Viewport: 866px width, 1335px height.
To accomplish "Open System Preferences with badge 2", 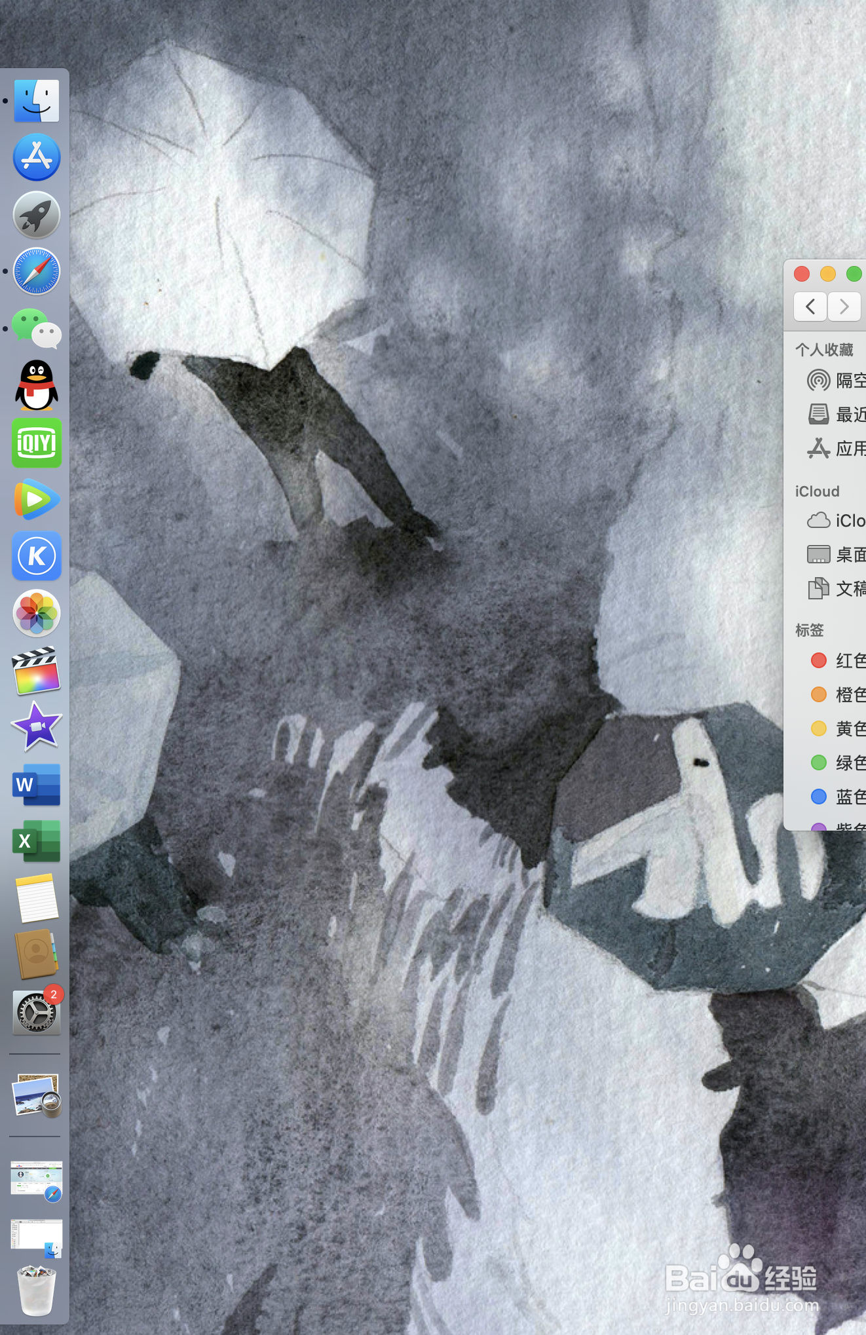I will pos(37,1012).
